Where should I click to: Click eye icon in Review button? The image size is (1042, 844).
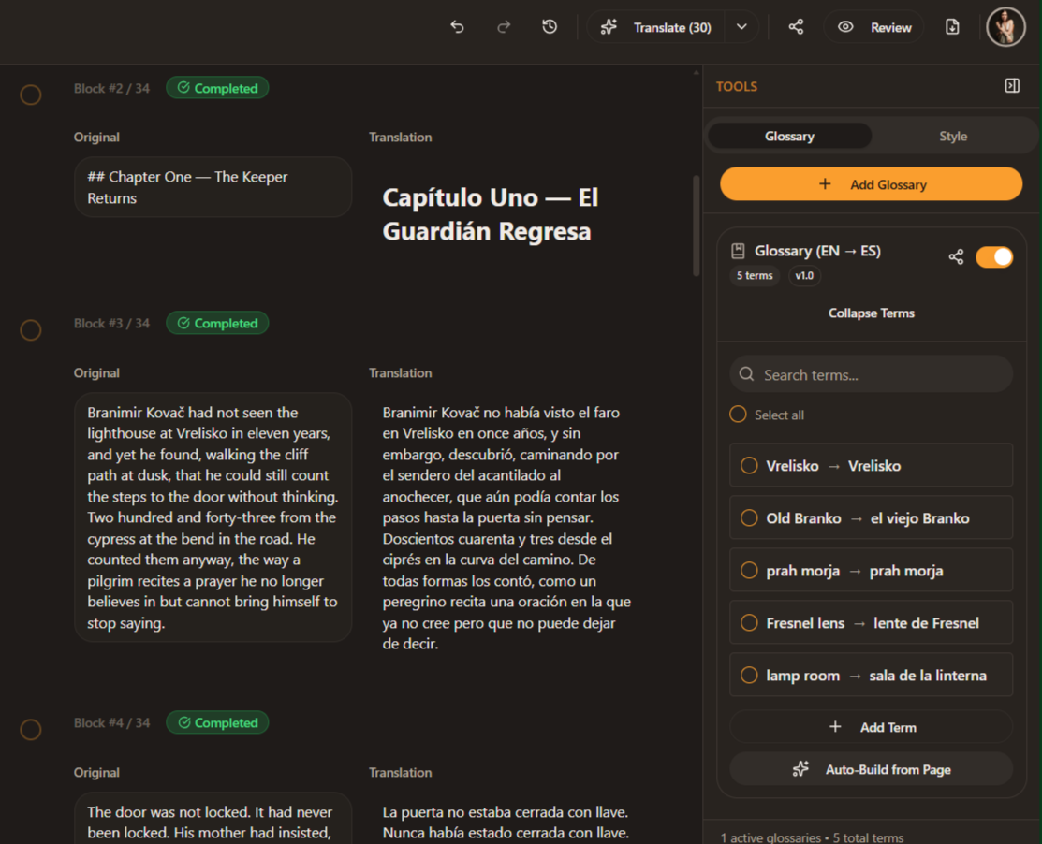pyautogui.click(x=845, y=27)
